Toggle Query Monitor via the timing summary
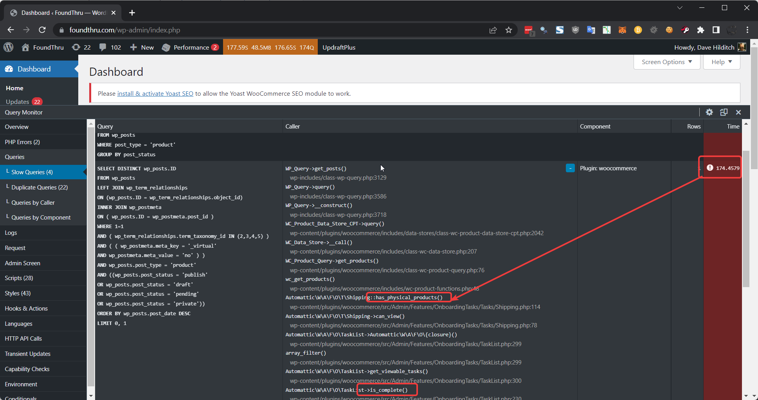The width and height of the screenshot is (758, 400). point(270,47)
